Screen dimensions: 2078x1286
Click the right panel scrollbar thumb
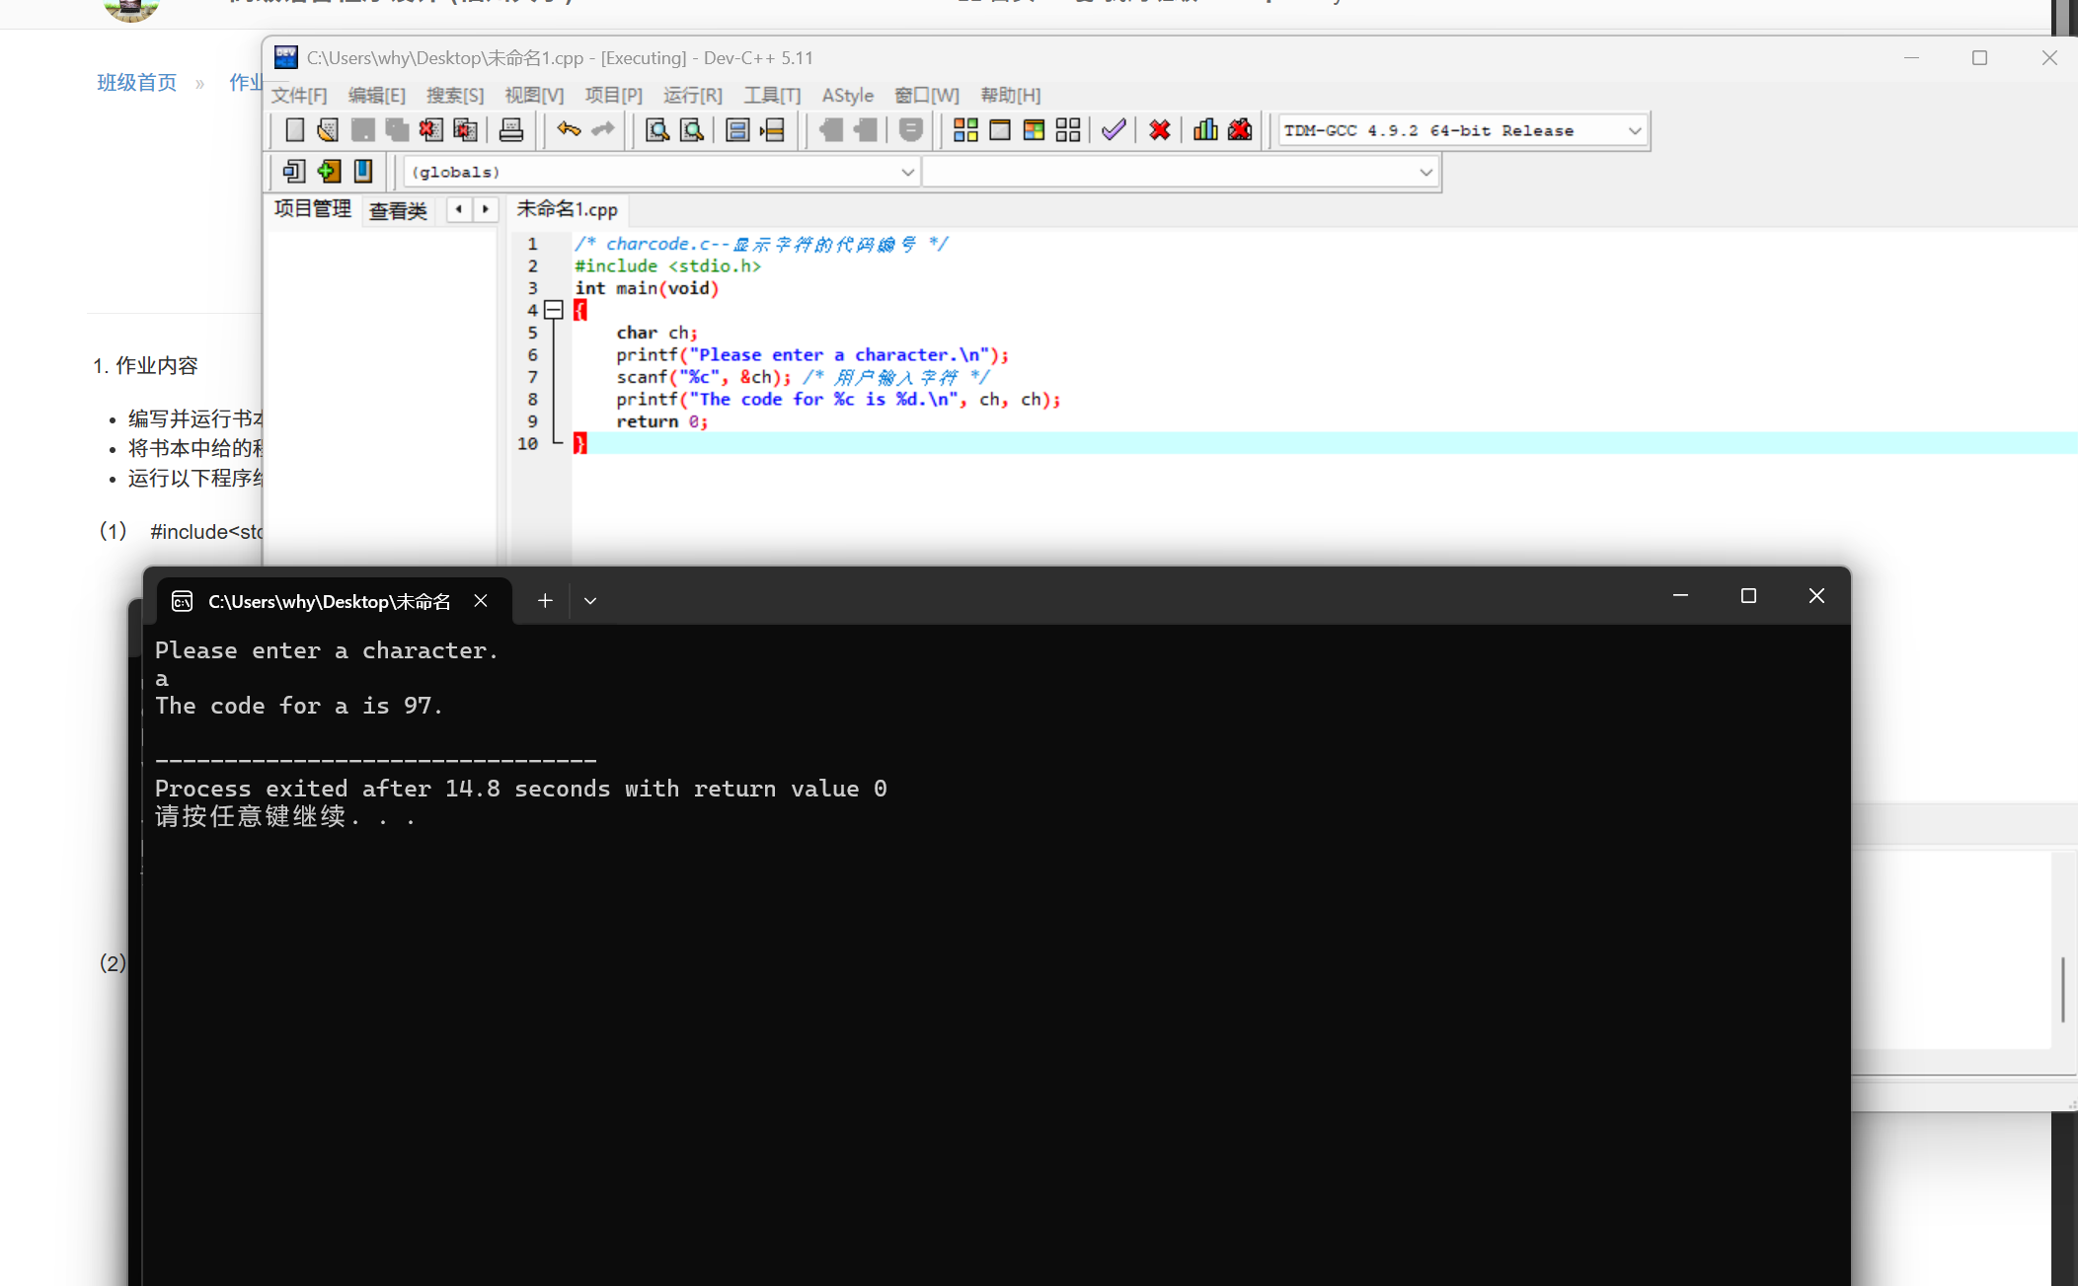click(x=2062, y=988)
